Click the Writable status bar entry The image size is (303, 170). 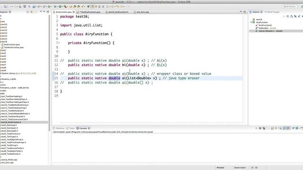[x=220, y=168]
